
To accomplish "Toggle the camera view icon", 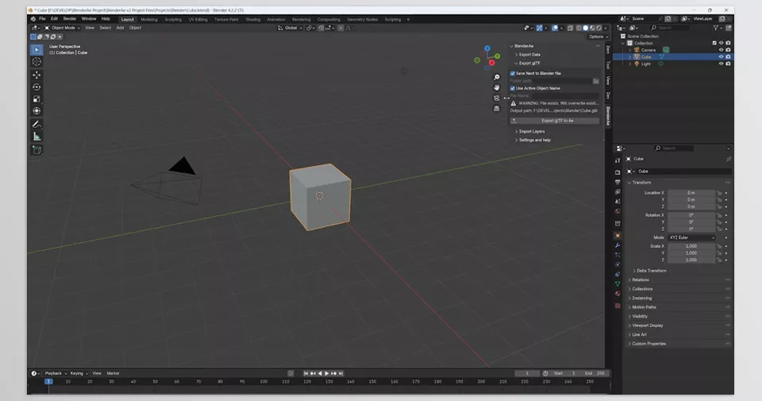I will point(496,98).
